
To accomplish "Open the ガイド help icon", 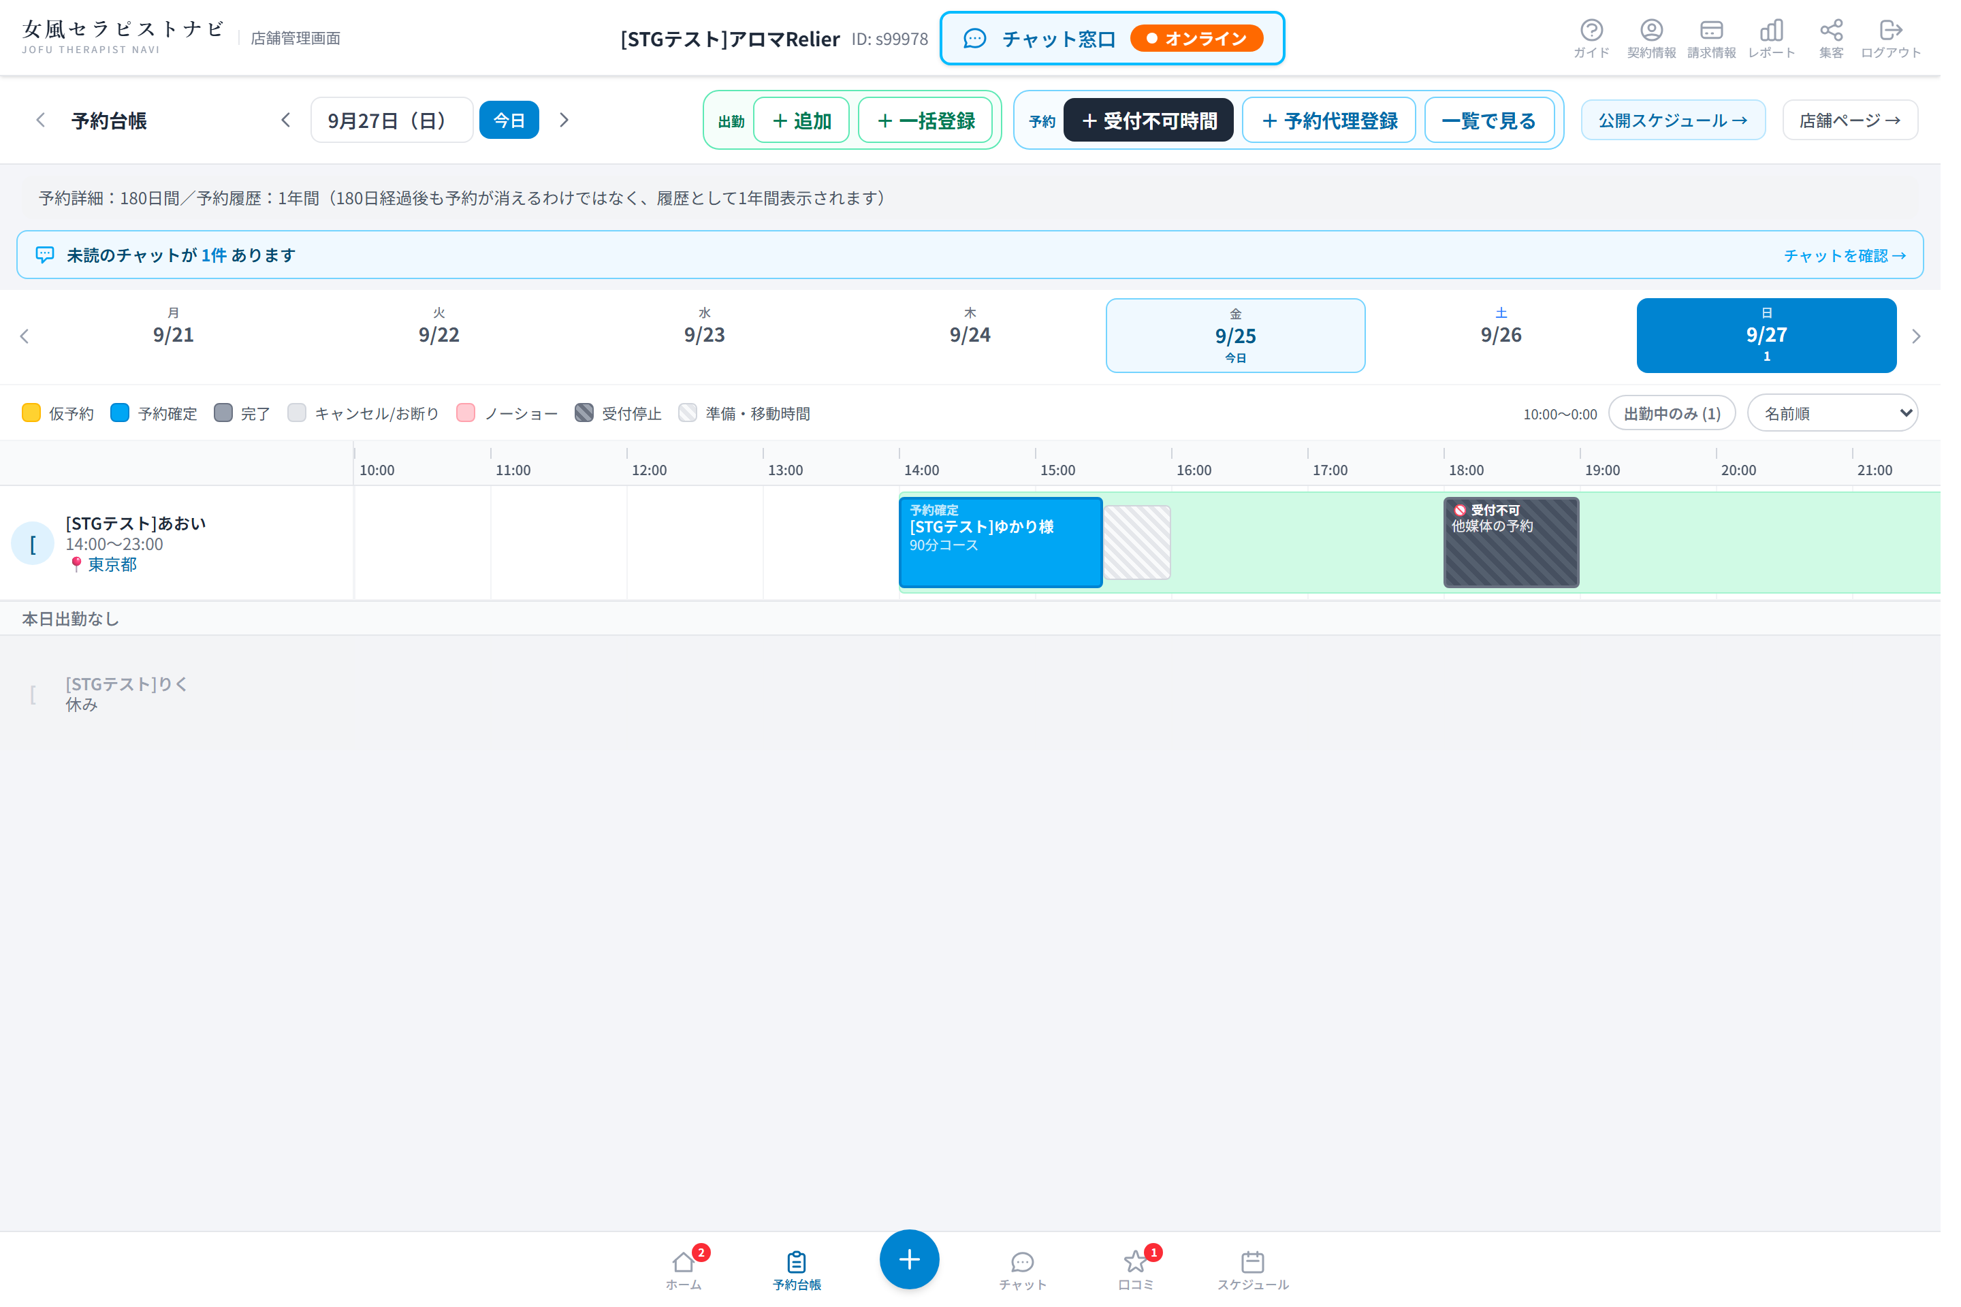I will point(1608,38).
